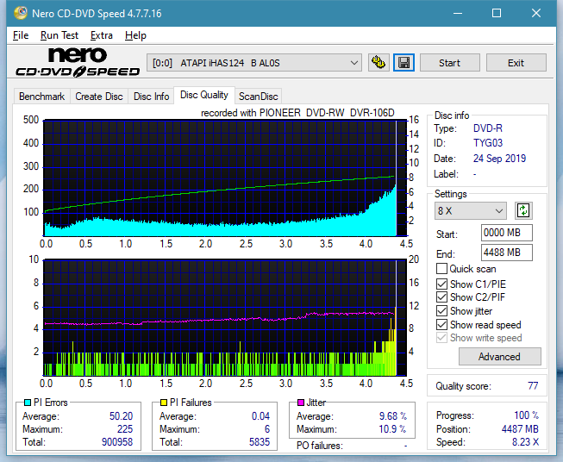Click the magenta Jitter color swatch
Screen dimensions: 563x462
click(301, 403)
